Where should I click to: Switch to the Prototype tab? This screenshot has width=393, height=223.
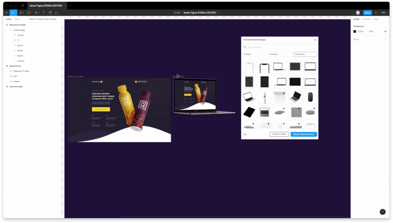[x=366, y=19]
